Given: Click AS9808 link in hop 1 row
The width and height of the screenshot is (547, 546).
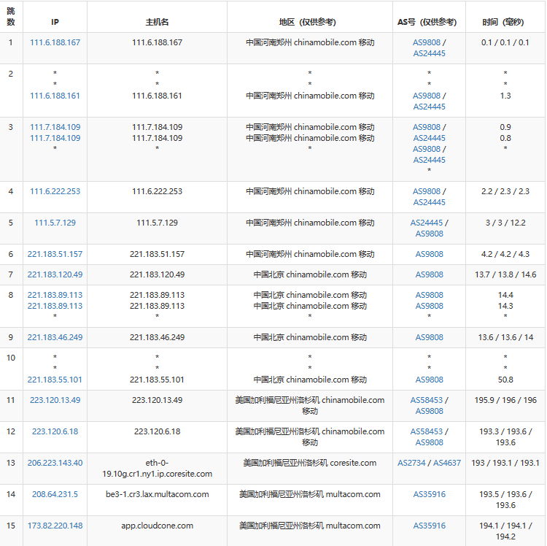Looking at the screenshot, I should [x=427, y=42].
